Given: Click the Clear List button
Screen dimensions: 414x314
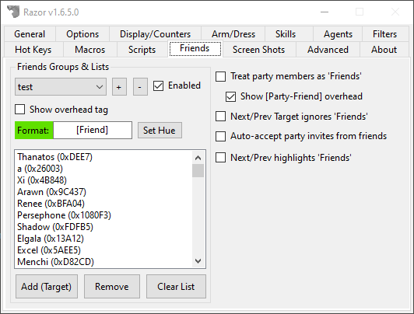Looking at the screenshot, I should [x=176, y=287].
